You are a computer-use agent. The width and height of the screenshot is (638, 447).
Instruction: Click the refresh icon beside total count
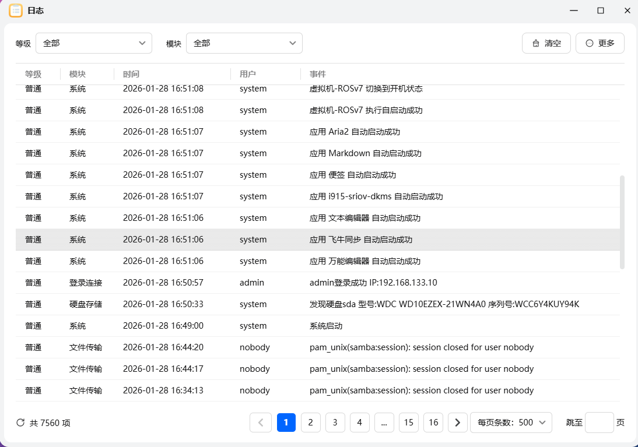pyautogui.click(x=20, y=423)
